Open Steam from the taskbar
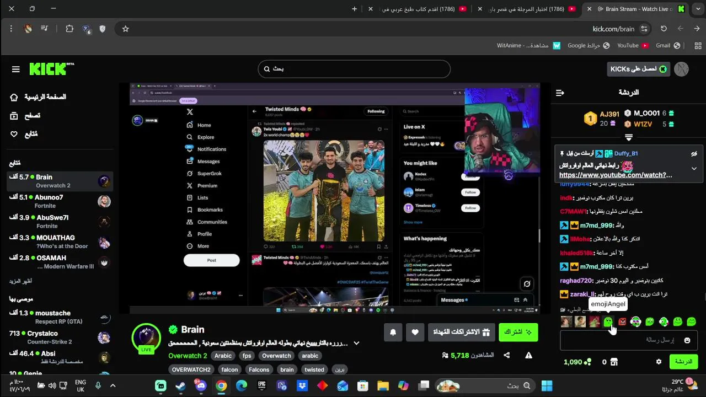The image size is (706, 397). click(x=181, y=386)
